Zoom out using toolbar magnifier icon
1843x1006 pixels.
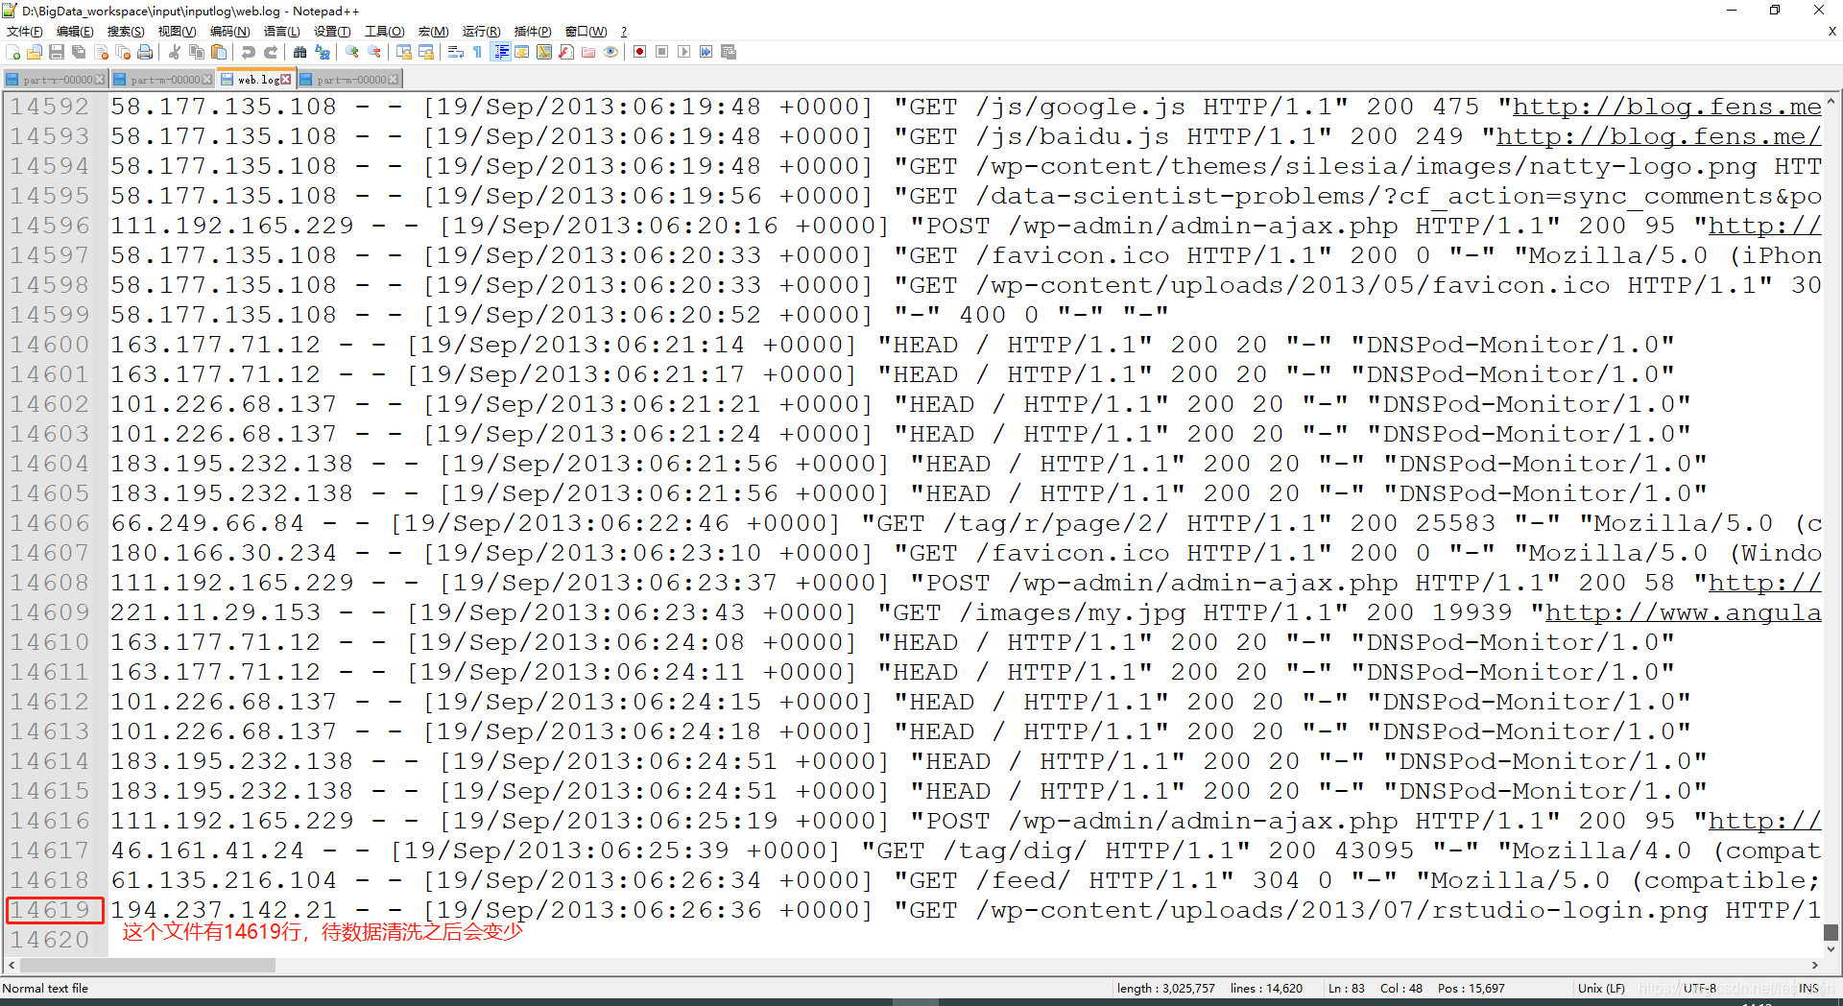(x=374, y=52)
